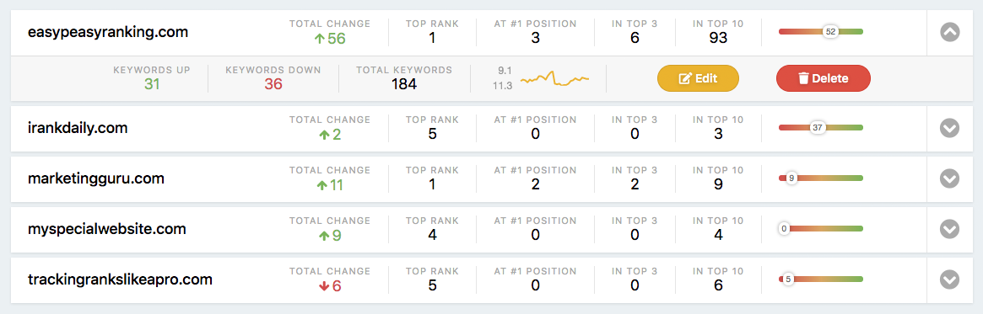Open the marketingguru.com domain name
This screenshot has height=314, width=983.
[96, 178]
